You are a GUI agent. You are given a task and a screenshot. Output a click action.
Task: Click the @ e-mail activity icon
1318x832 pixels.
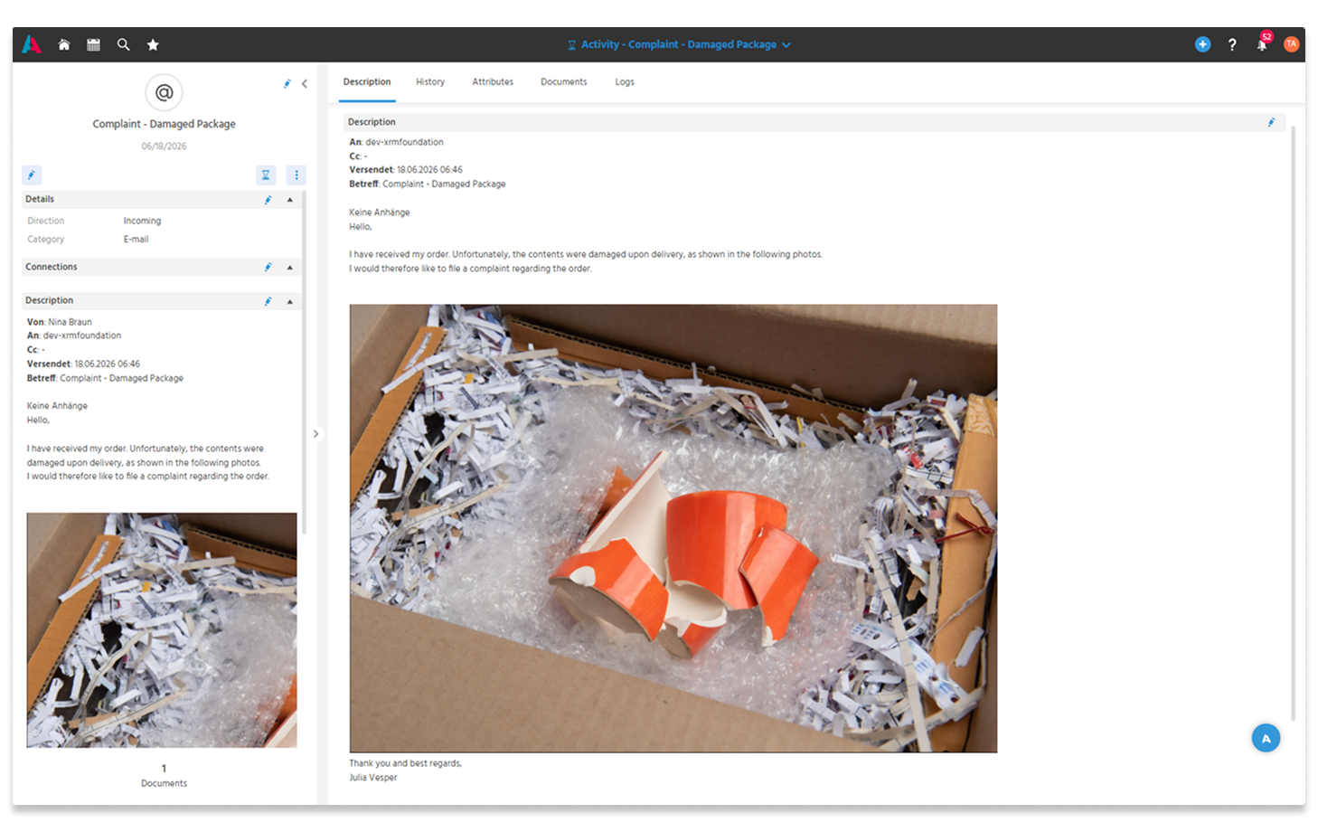point(164,92)
